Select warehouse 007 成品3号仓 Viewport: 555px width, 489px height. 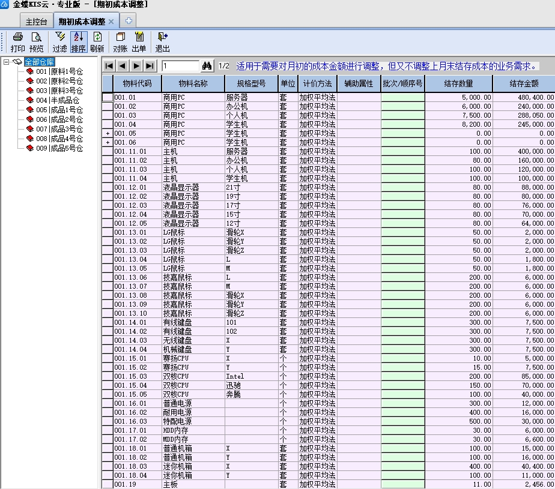pyautogui.click(x=59, y=129)
